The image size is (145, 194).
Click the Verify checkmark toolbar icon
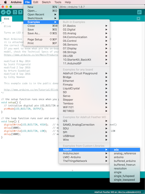(3, 12)
